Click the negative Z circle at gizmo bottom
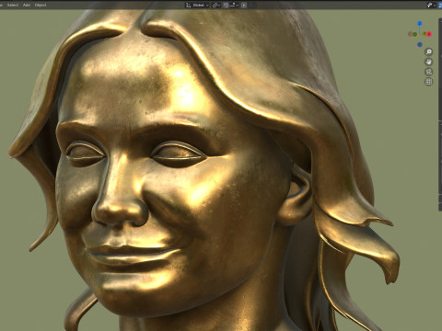442x331 pixels. click(x=420, y=44)
